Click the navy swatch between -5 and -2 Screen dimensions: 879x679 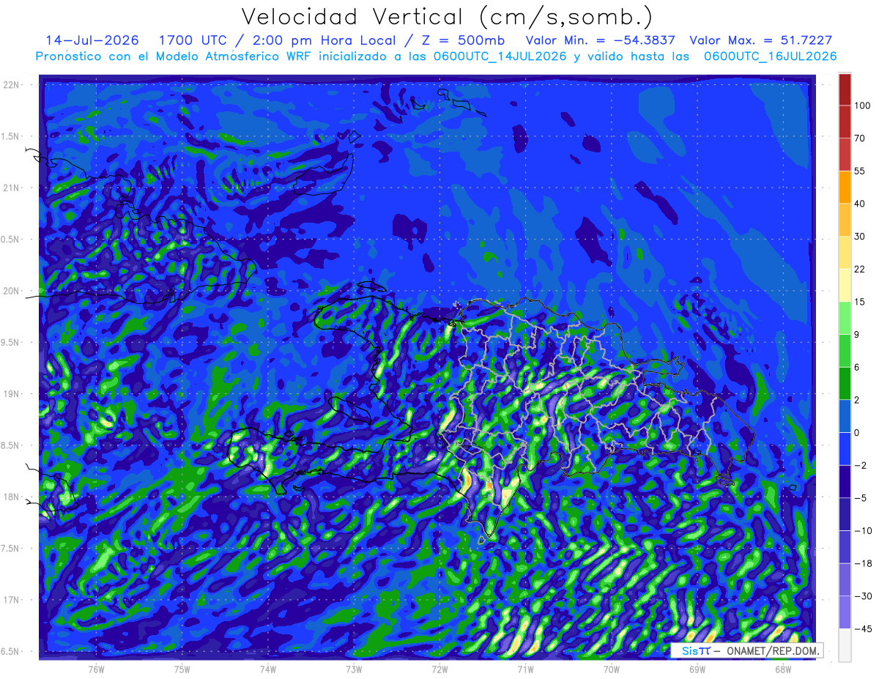845,481
